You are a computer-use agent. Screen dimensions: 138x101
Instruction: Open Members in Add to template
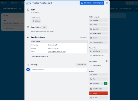pos(98,20)
